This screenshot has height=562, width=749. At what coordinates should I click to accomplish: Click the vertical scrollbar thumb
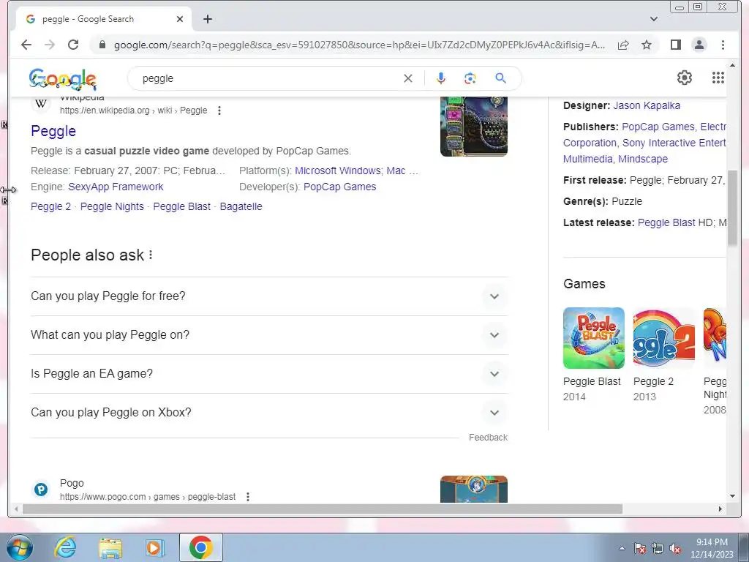pyautogui.click(x=732, y=208)
